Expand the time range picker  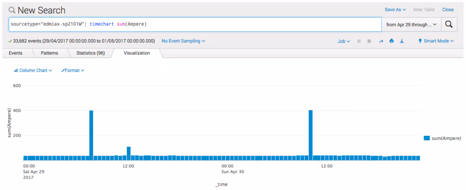click(411, 25)
